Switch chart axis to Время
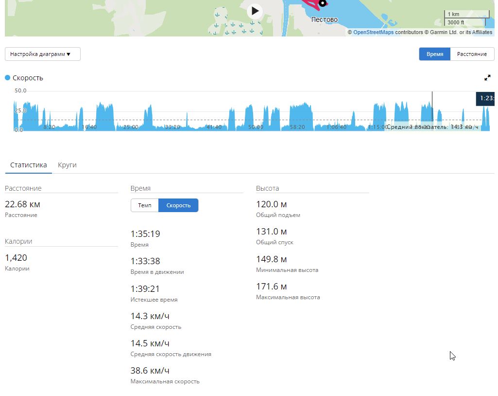The height and width of the screenshot is (396, 498). (434, 54)
